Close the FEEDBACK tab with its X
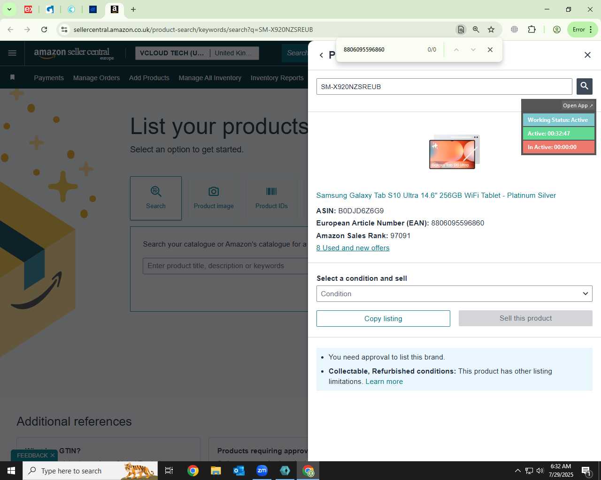Screen dimensions: 601x480 point(53,455)
